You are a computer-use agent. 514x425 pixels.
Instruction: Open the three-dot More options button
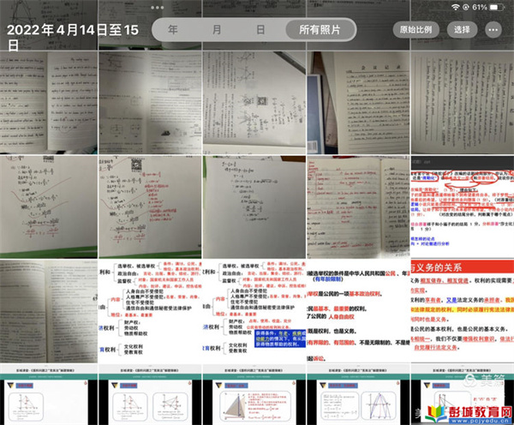coord(493,30)
